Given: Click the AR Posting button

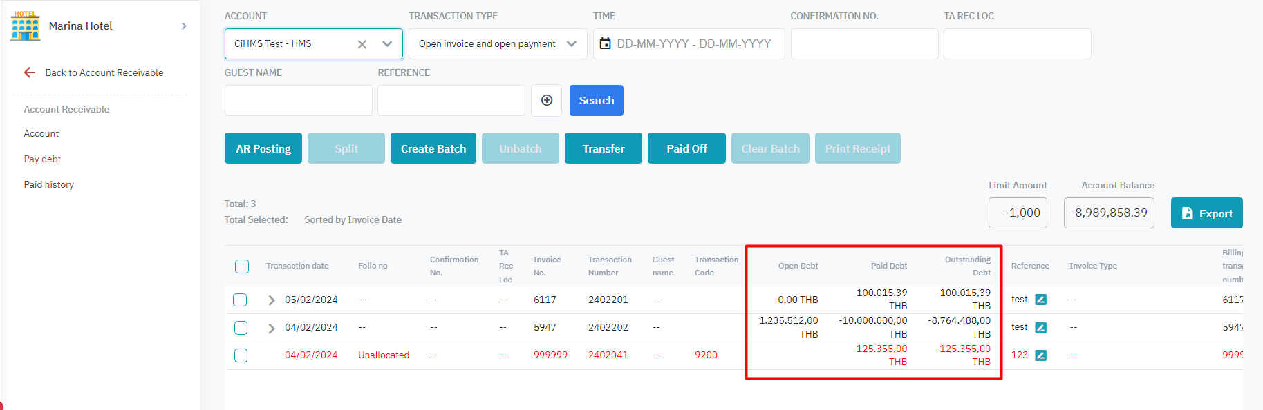Looking at the screenshot, I should point(263,148).
